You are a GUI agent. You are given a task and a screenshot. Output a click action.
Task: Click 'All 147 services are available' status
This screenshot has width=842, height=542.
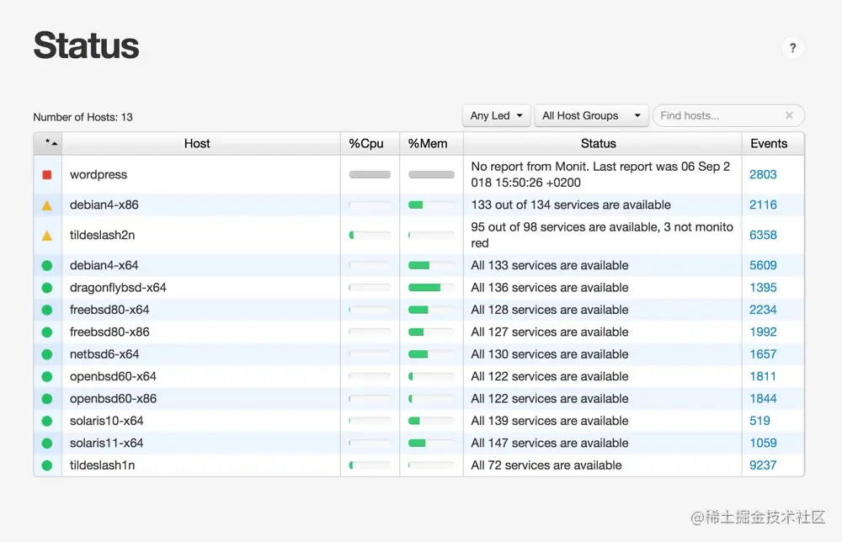click(549, 444)
